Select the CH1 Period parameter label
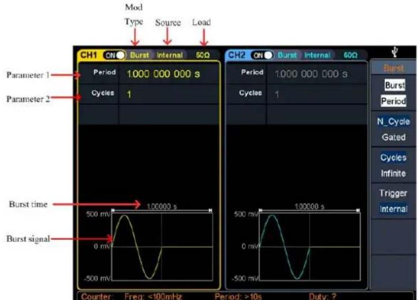Viewport: 418px width, 300px height. (105, 72)
